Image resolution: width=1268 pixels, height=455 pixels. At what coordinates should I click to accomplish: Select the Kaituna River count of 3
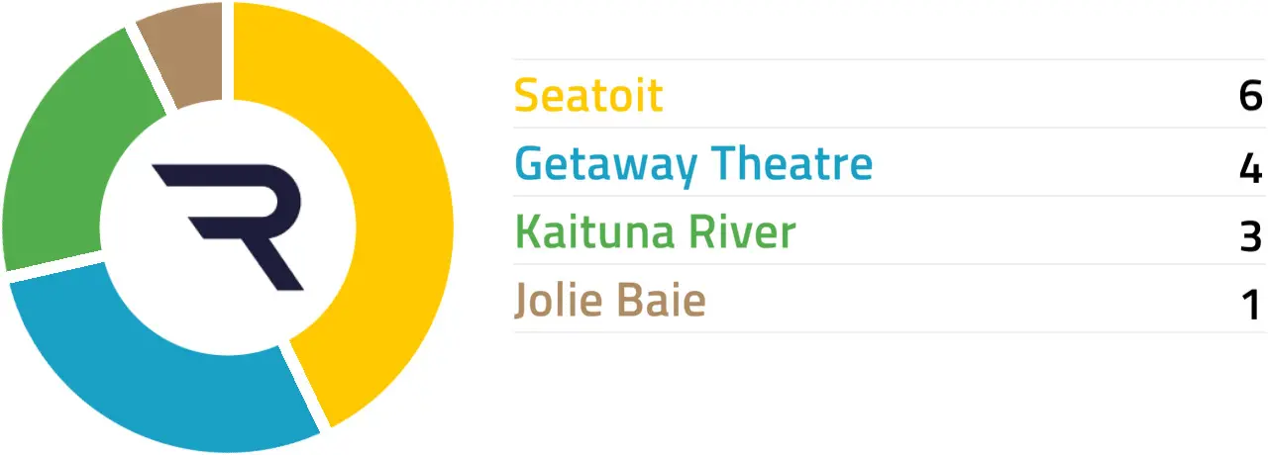(x=1250, y=233)
